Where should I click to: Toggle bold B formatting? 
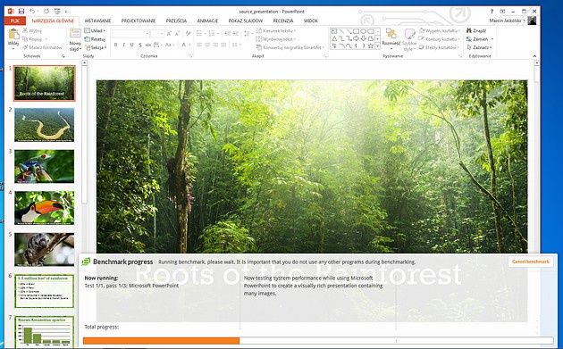click(x=115, y=45)
